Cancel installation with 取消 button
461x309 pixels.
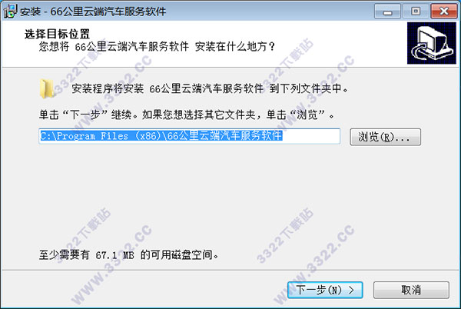coord(411,291)
